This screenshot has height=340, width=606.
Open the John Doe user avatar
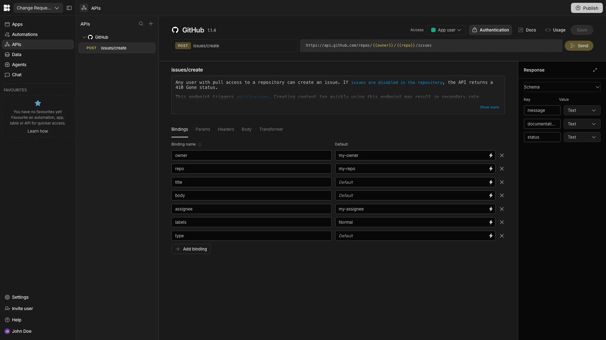(x=7, y=331)
